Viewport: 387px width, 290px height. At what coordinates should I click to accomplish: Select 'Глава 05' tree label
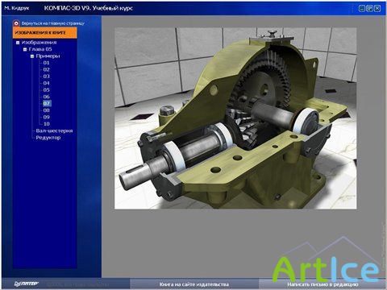click(x=40, y=49)
